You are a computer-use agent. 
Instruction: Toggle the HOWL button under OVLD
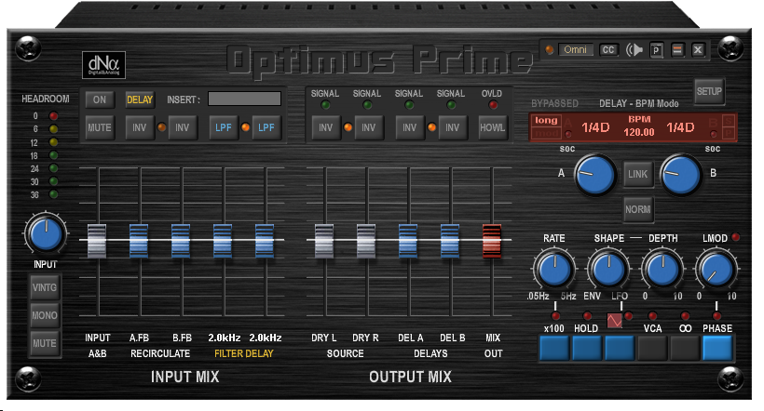point(492,127)
